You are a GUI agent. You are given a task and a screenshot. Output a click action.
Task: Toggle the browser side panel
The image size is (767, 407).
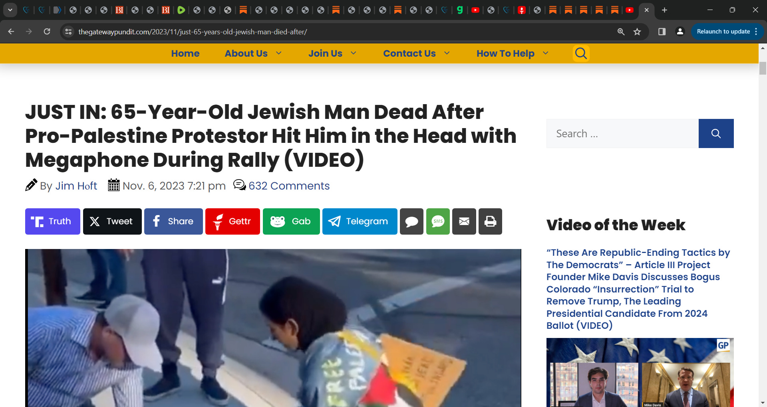point(662,32)
